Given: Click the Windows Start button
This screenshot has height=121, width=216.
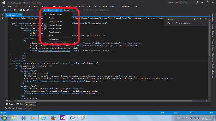Looking at the screenshot, I should [x=4, y=118].
